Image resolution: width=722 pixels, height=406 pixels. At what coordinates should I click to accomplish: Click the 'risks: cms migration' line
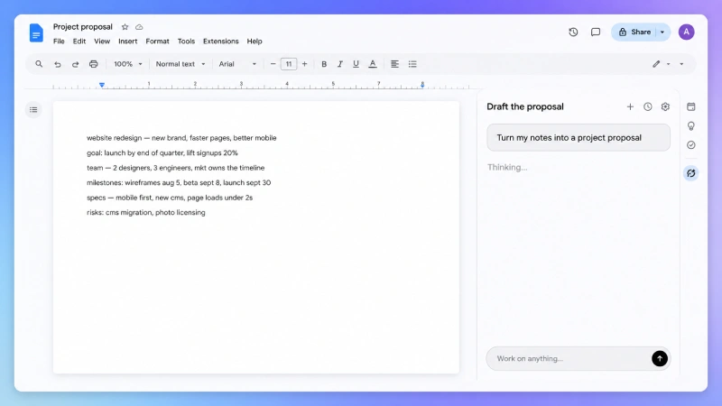[x=146, y=213]
